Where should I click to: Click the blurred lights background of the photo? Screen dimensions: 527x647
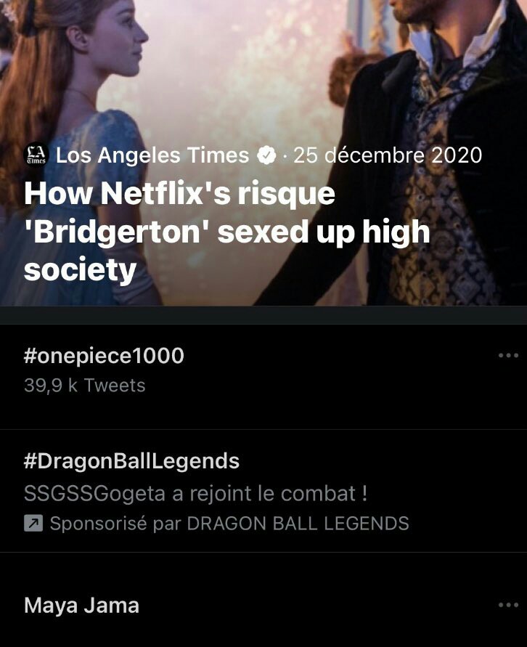(x=240, y=58)
